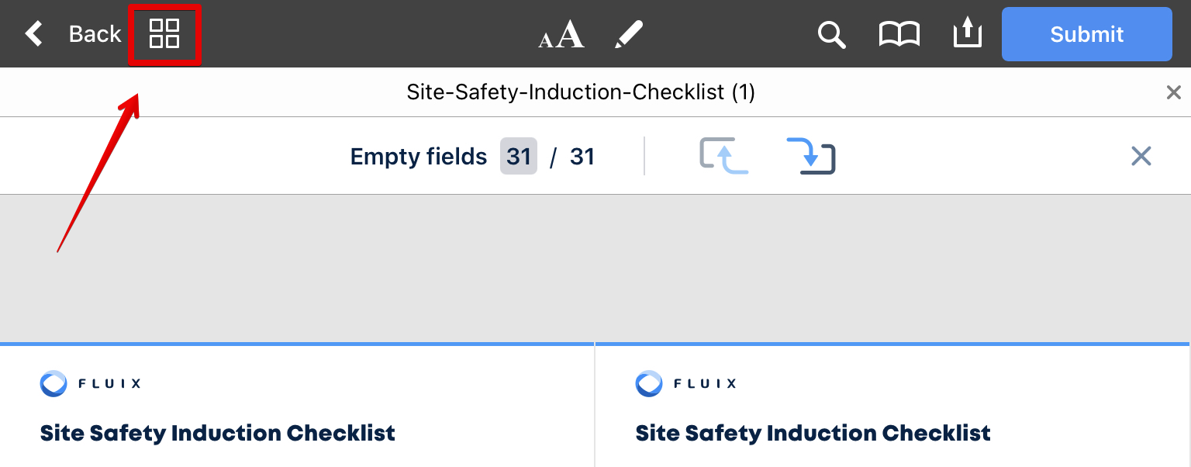Viewport: 1191px width, 467px height.
Task: Click right page Site Safety Induction Checklist heading
Action: tap(813, 433)
